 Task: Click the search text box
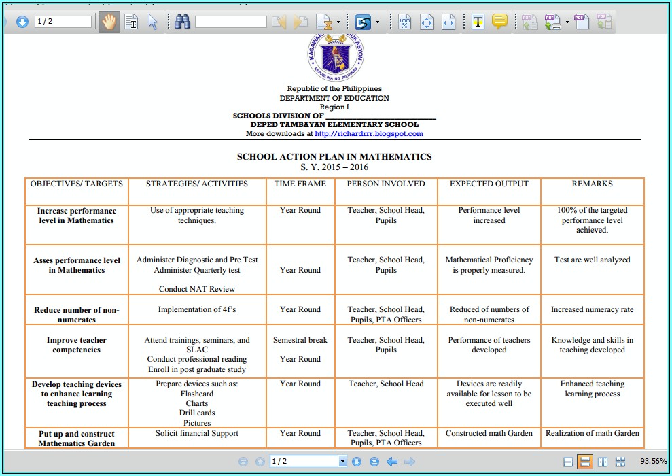[x=230, y=22]
